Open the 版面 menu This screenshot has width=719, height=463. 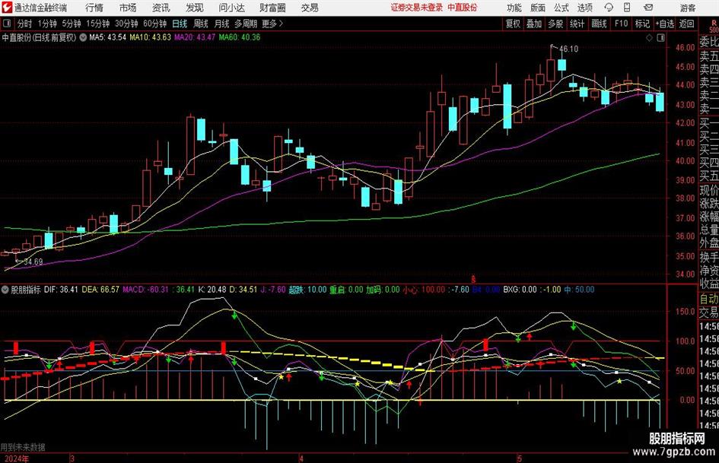[538, 8]
